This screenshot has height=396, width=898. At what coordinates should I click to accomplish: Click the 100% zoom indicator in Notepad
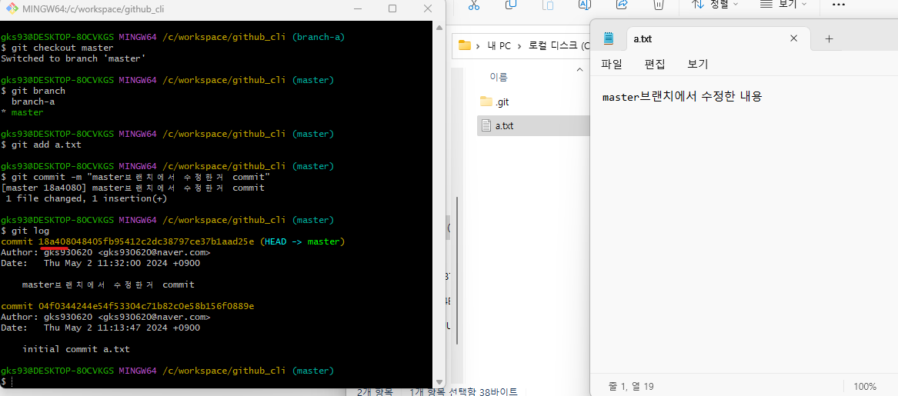point(865,386)
